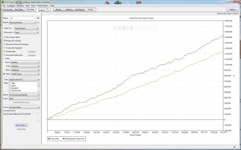Open the Graph For dropdown

[27, 28]
